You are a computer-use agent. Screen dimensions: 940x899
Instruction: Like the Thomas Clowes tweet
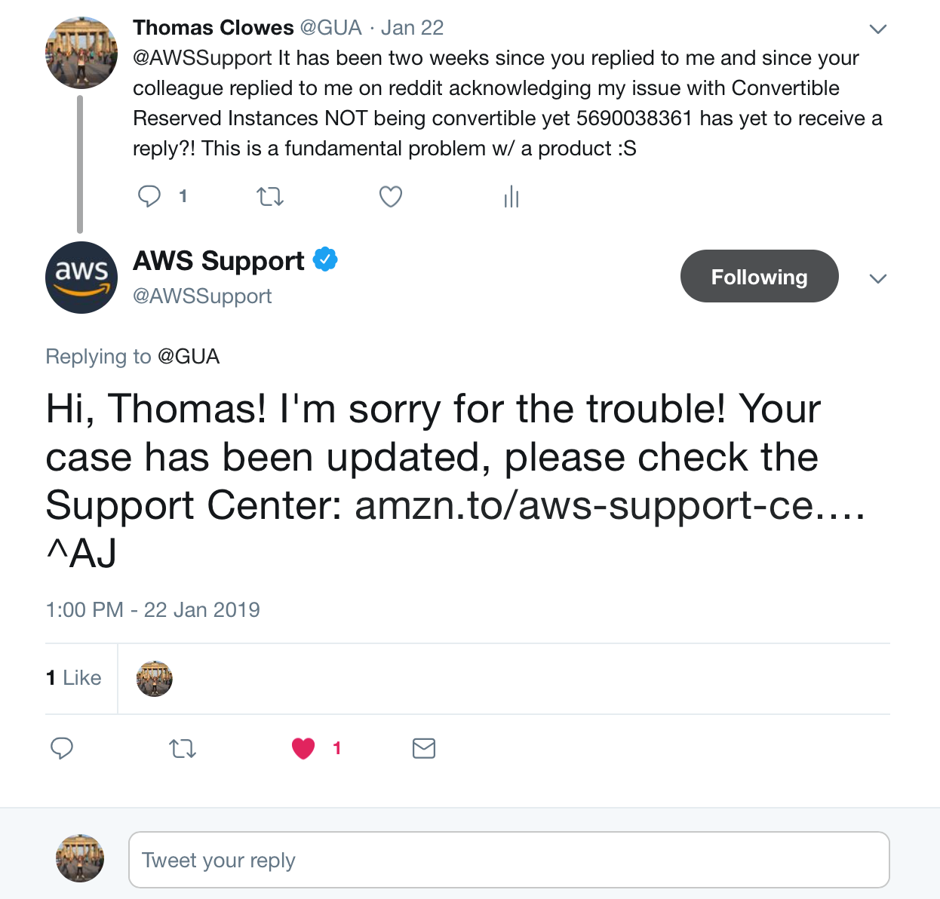(x=390, y=197)
